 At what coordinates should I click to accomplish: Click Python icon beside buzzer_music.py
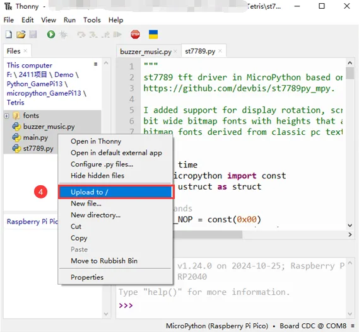(16, 127)
